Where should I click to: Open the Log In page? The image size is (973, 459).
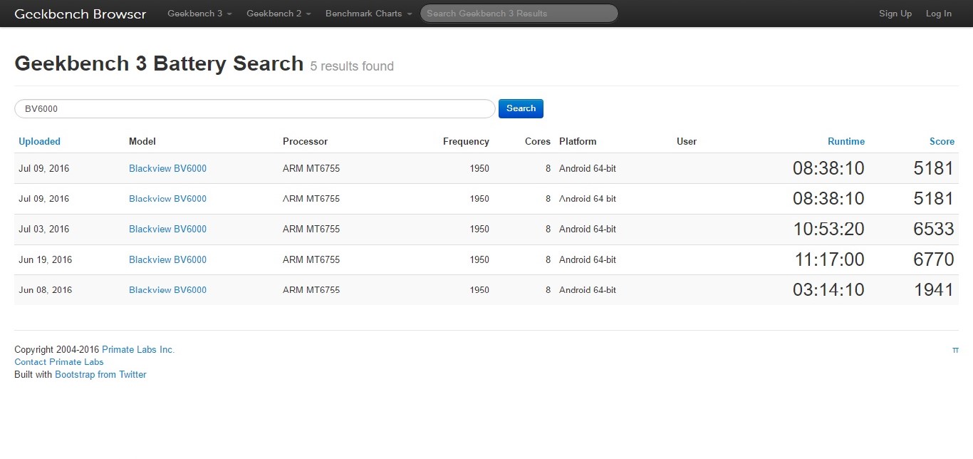pyautogui.click(x=939, y=14)
